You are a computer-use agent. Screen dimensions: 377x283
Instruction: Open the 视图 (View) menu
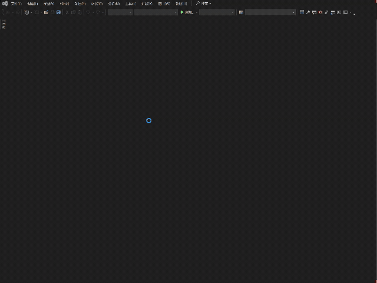click(x=49, y=4)
